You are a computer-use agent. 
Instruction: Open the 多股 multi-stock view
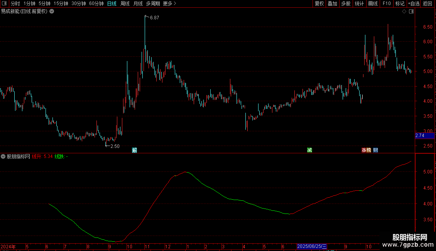click(346, 3)
